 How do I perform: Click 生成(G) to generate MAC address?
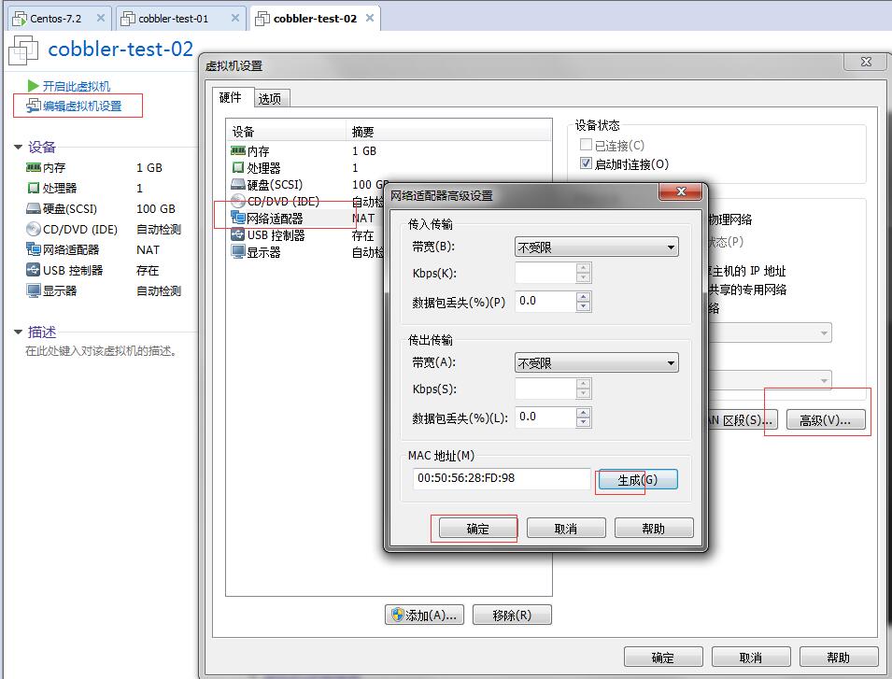tap(638, 479)
